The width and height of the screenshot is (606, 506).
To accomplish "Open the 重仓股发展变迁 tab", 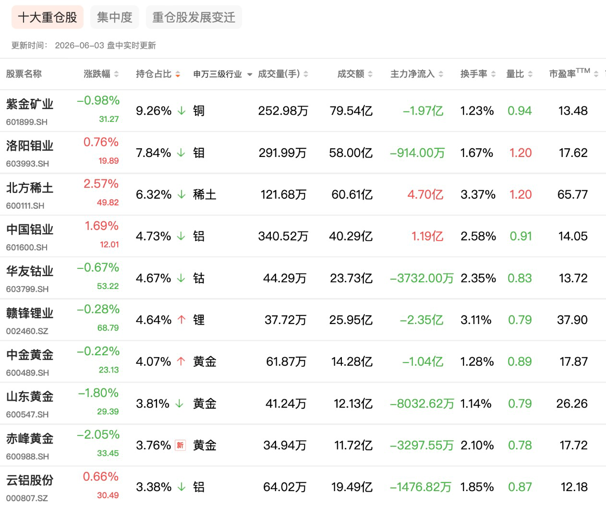I will click(194, 17).
